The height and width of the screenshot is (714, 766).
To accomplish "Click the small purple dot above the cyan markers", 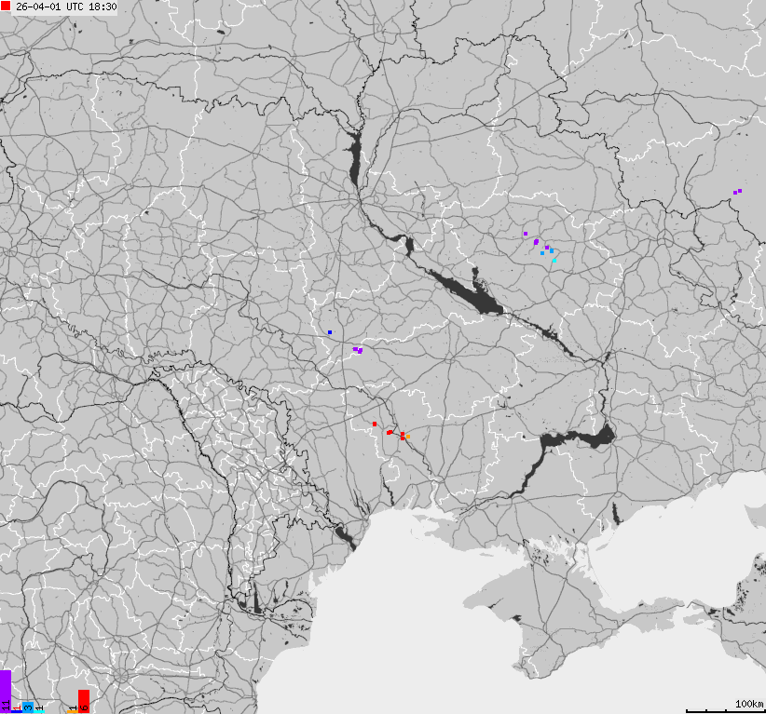I will pos(547,248).
